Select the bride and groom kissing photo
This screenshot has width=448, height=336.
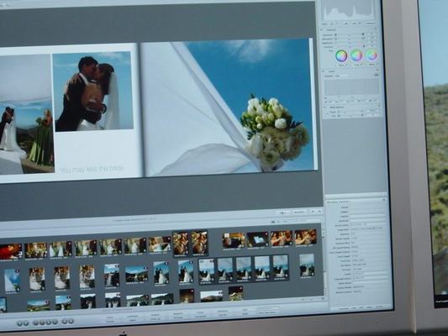93,92
